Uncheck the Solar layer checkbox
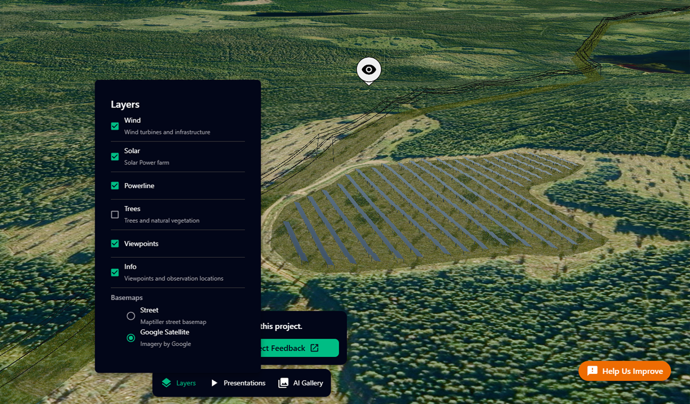Viewport: 690px width, 404px height. coord(115,157)
